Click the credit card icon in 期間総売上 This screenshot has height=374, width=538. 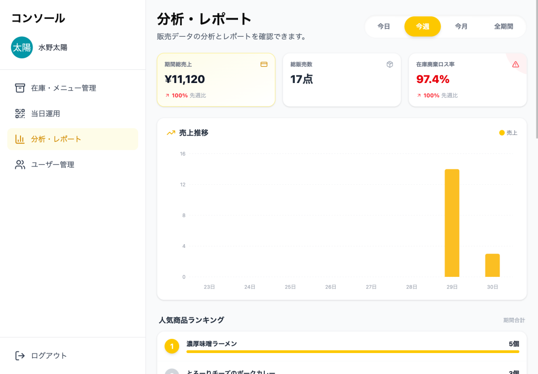tap(264, 65)
